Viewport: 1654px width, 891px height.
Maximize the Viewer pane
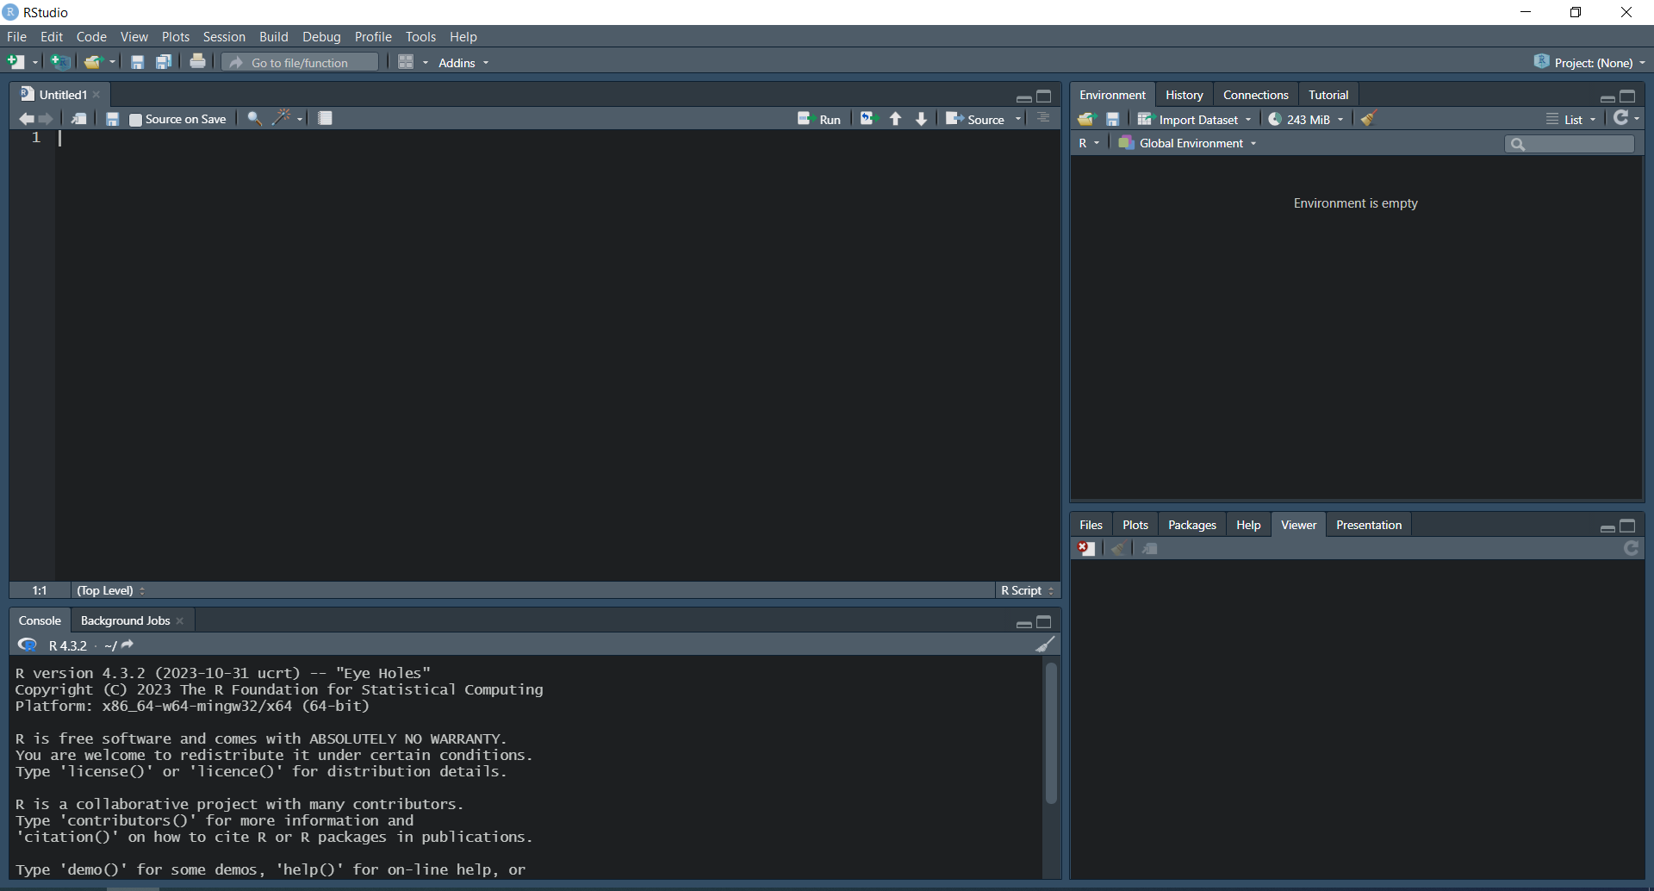[1627, 526]
